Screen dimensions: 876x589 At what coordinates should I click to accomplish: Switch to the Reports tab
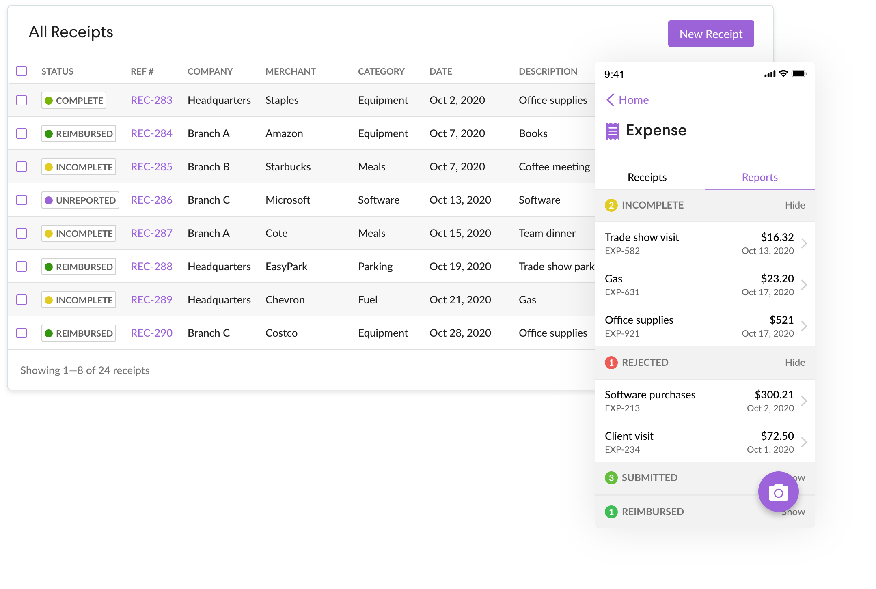point(759,177)
